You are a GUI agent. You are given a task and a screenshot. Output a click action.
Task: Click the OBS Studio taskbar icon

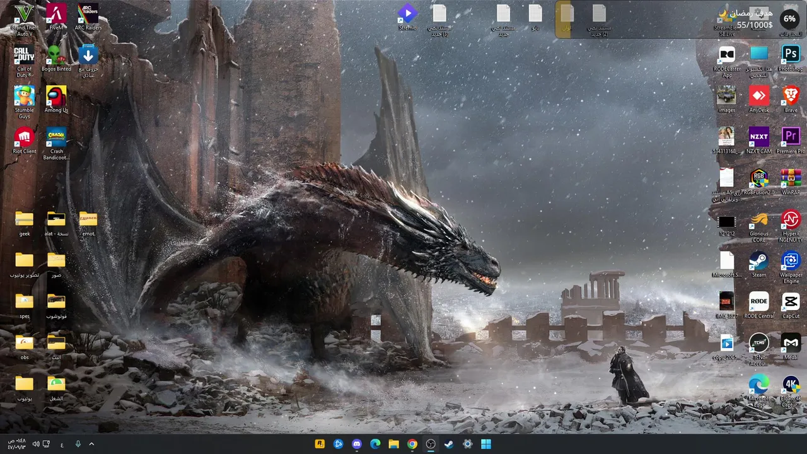tap(431, 444)
